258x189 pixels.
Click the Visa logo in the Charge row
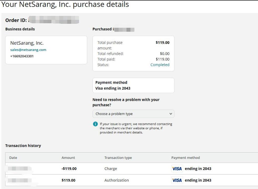click(x=177, y=169)
